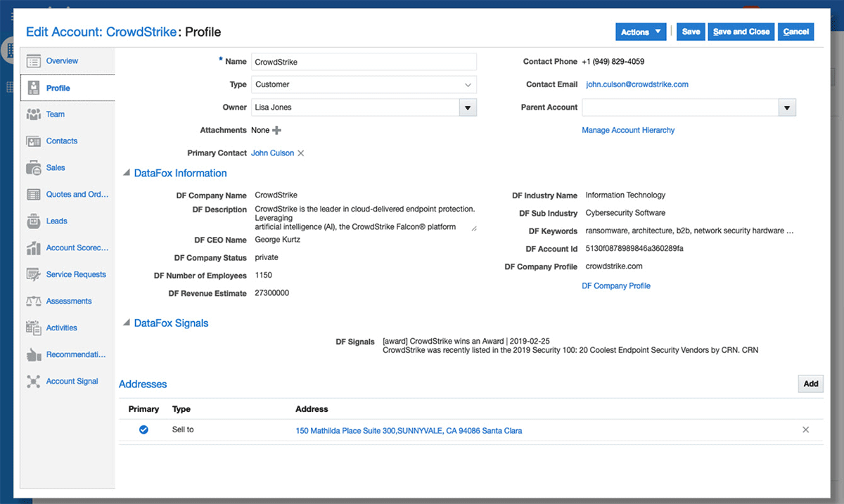Open the Service Requests tab
The height and width of the screenshot is (504, 844).
coord(76,275)
